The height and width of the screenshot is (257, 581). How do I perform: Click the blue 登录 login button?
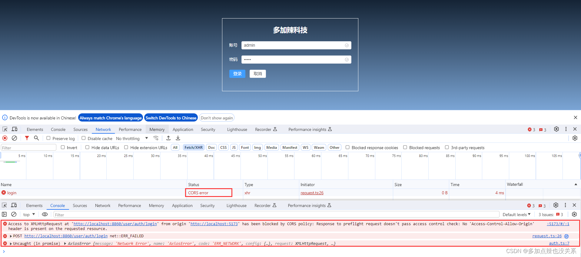coord(237,74)
